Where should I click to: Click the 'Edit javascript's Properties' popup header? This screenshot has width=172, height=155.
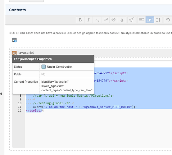(53, 59)
